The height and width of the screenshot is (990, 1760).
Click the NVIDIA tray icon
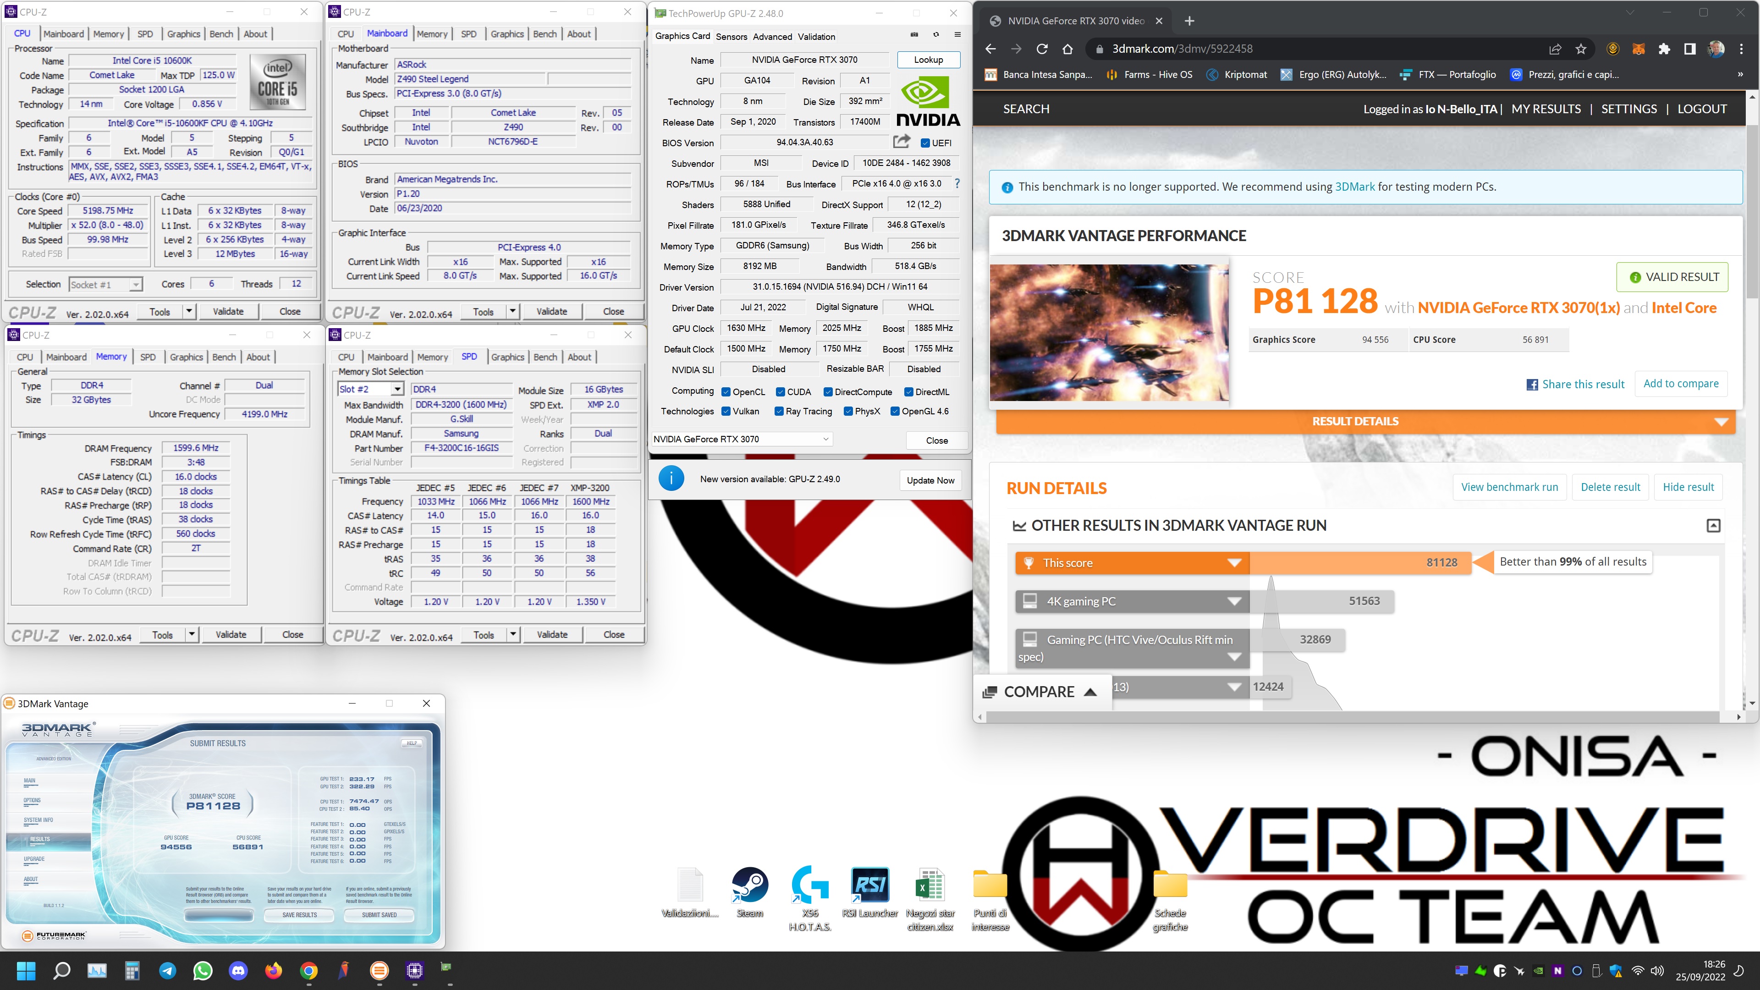(x=1538, y=970)
